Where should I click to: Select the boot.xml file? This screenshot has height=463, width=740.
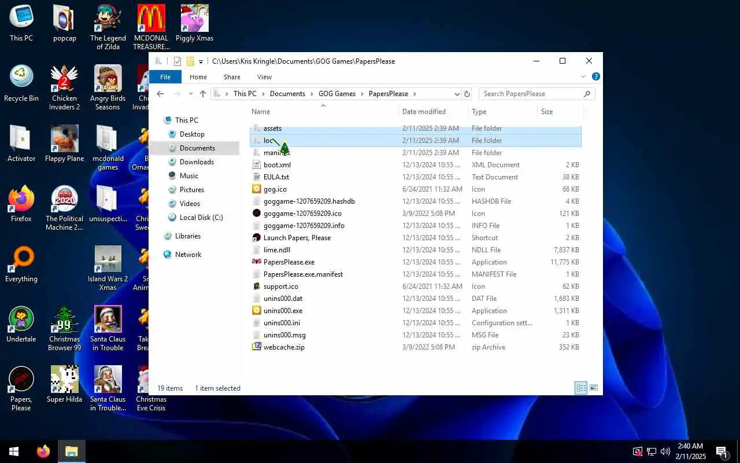[277, 165]
